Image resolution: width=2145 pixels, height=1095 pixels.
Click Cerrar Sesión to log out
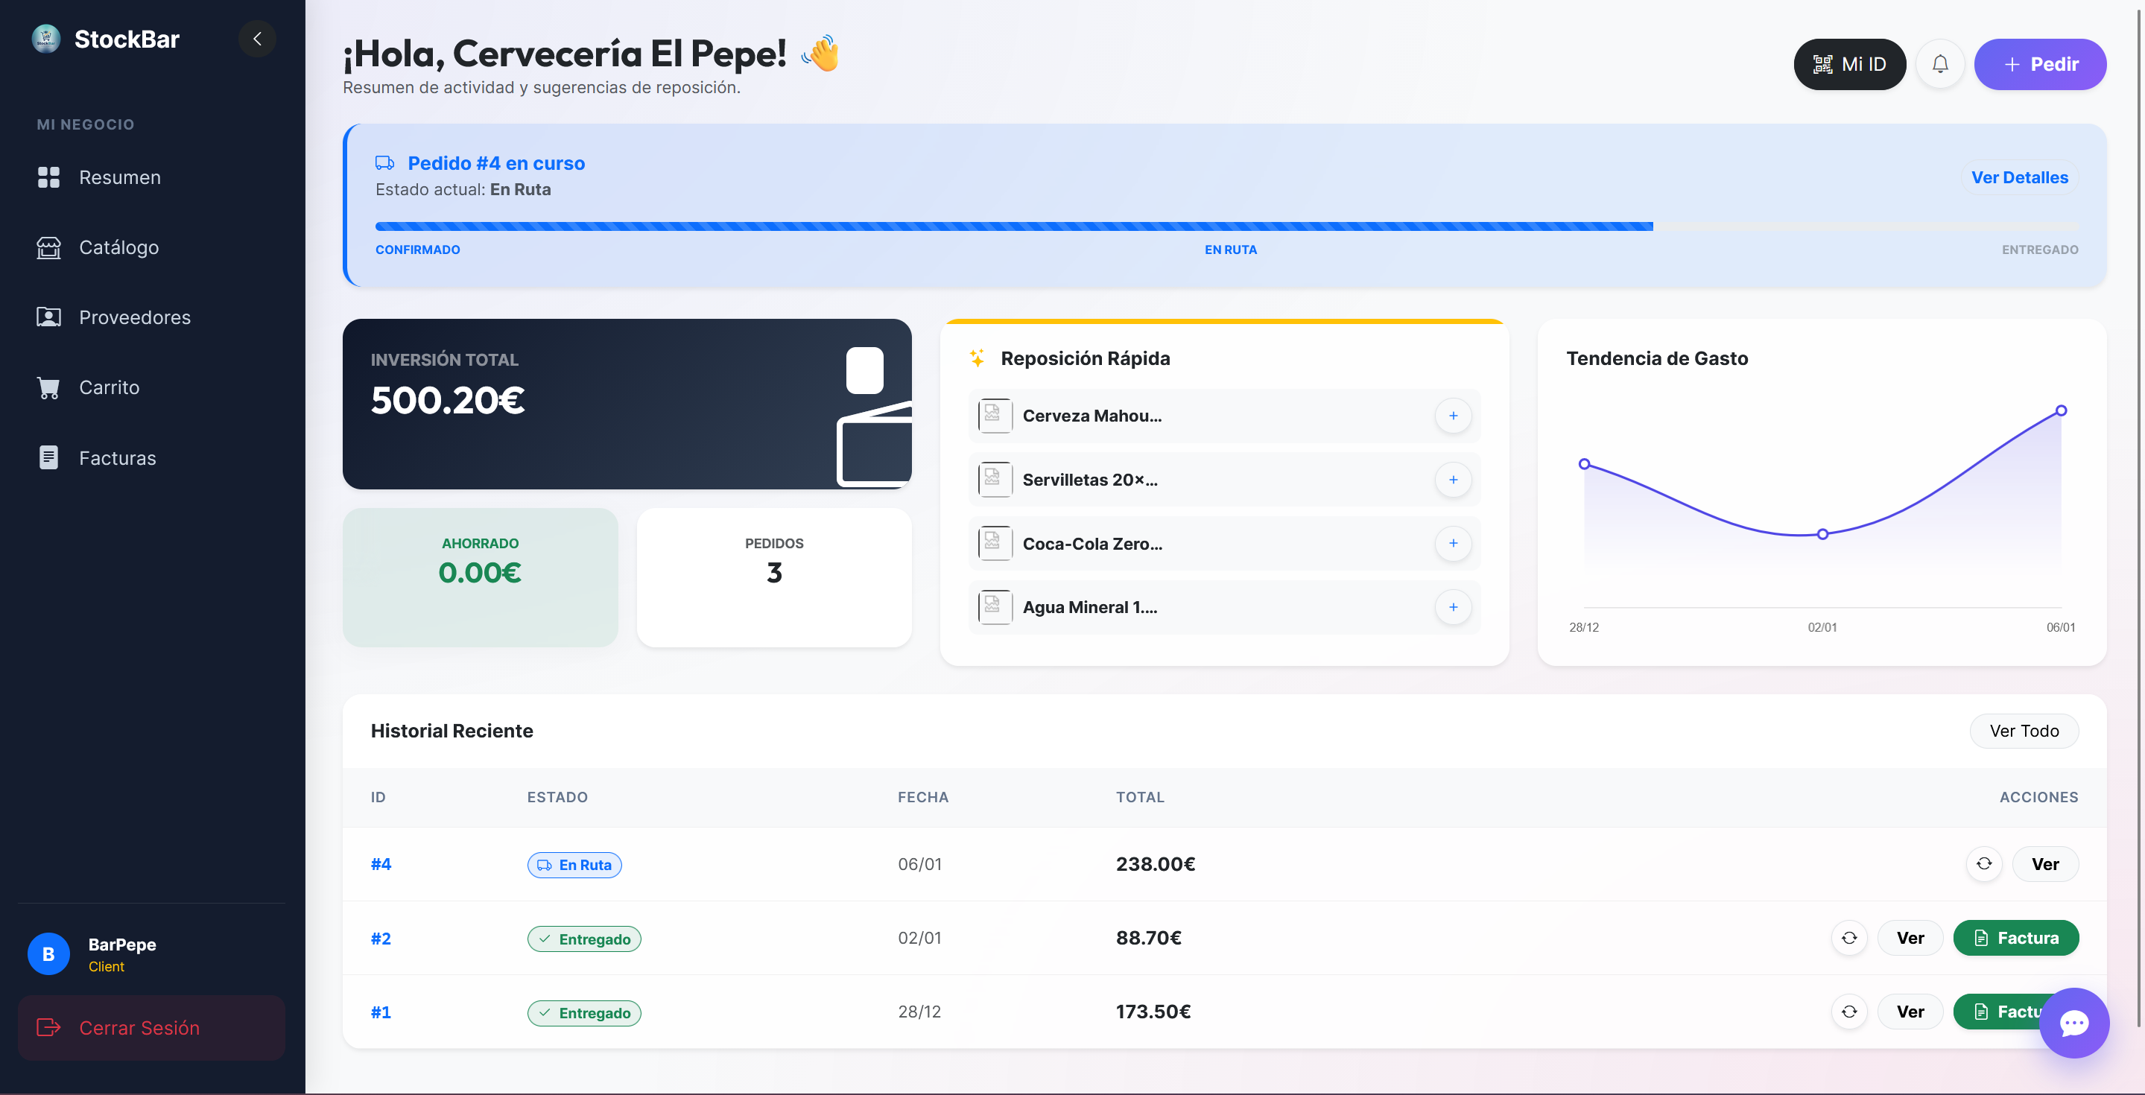[153, 1027]
